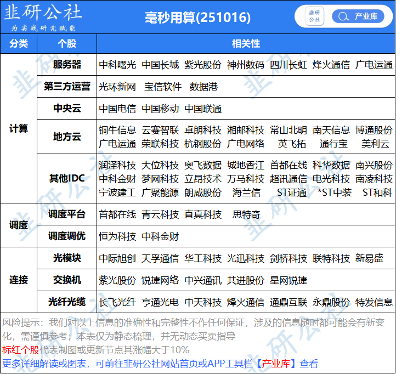The width and height of the screenshot is (396, 374).
Task: Select stock 新易盛
Action: (x=369, y=259)
